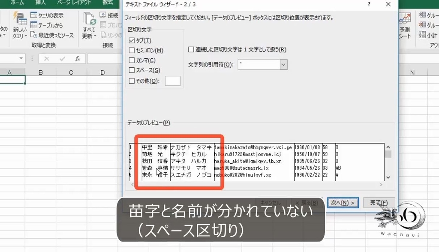Click 最近使ったソース in ribbon
The height and width of the screenshot is (252, 439).
[x=52, y=35]
